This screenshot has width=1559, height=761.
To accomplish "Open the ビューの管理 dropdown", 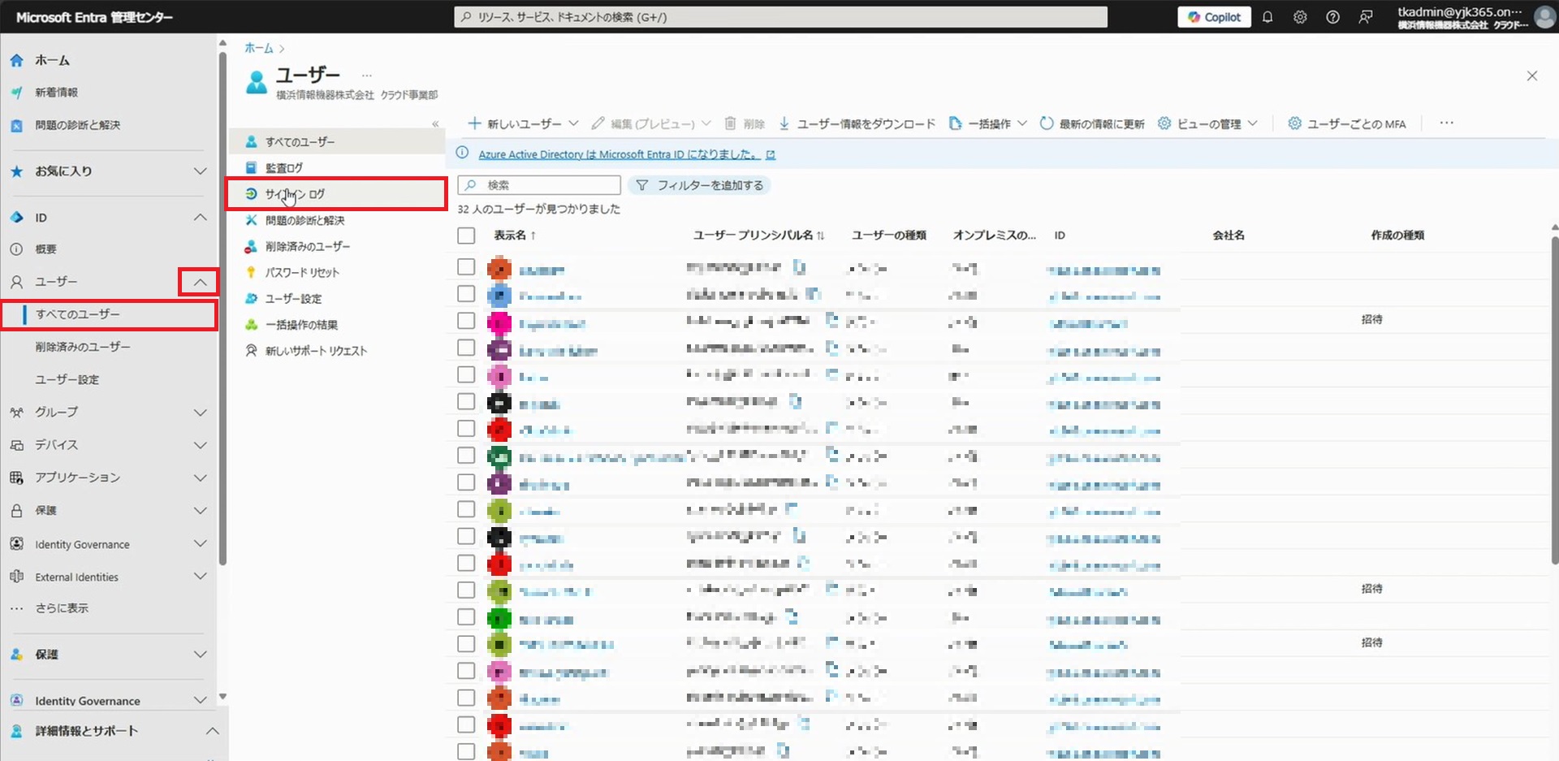I will [1207, 123].
